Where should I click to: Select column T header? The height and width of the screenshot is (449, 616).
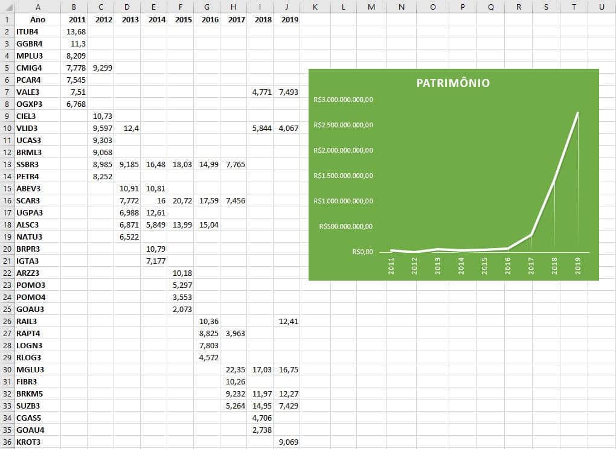574,7
